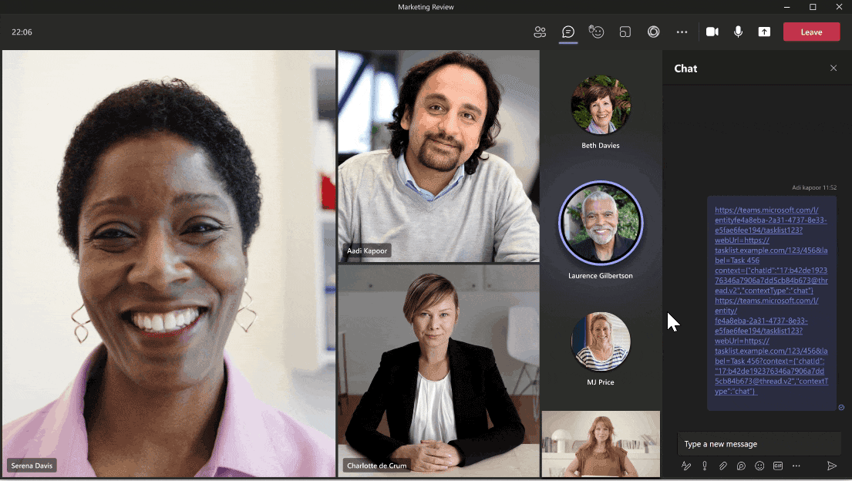Select Charlotte de Crum's video tile
The image size is (852, 481).
pyautogui.click(x=439, y=372)
